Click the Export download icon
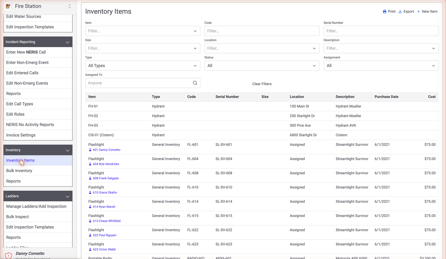Screen dimensions: 446x259 click(400, 11)
